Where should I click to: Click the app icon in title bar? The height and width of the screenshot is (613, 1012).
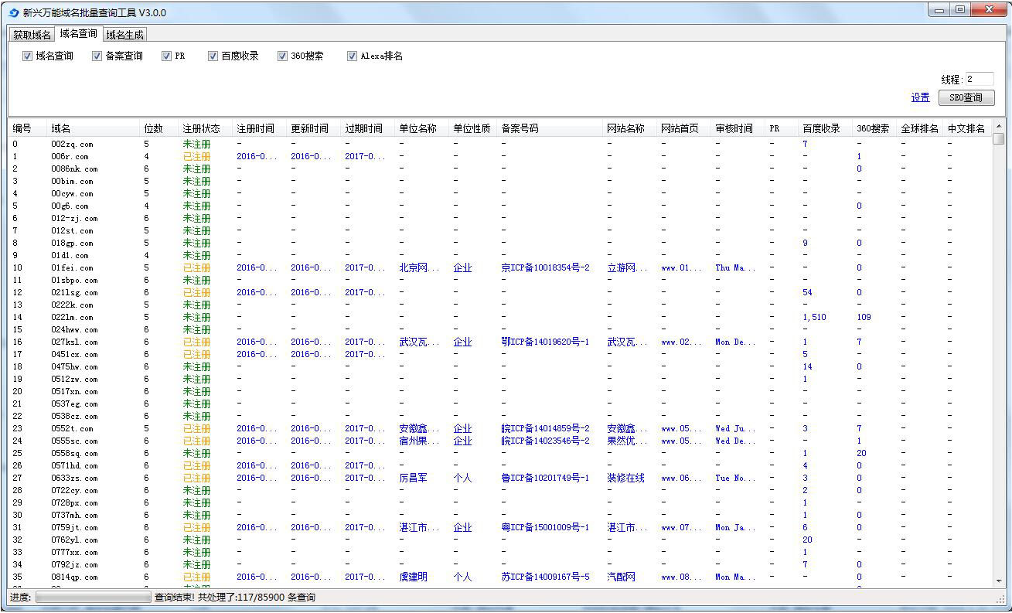[x=13, y=12]
